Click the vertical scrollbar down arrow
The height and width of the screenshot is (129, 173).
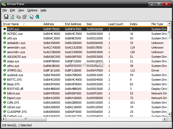(169, 114)
